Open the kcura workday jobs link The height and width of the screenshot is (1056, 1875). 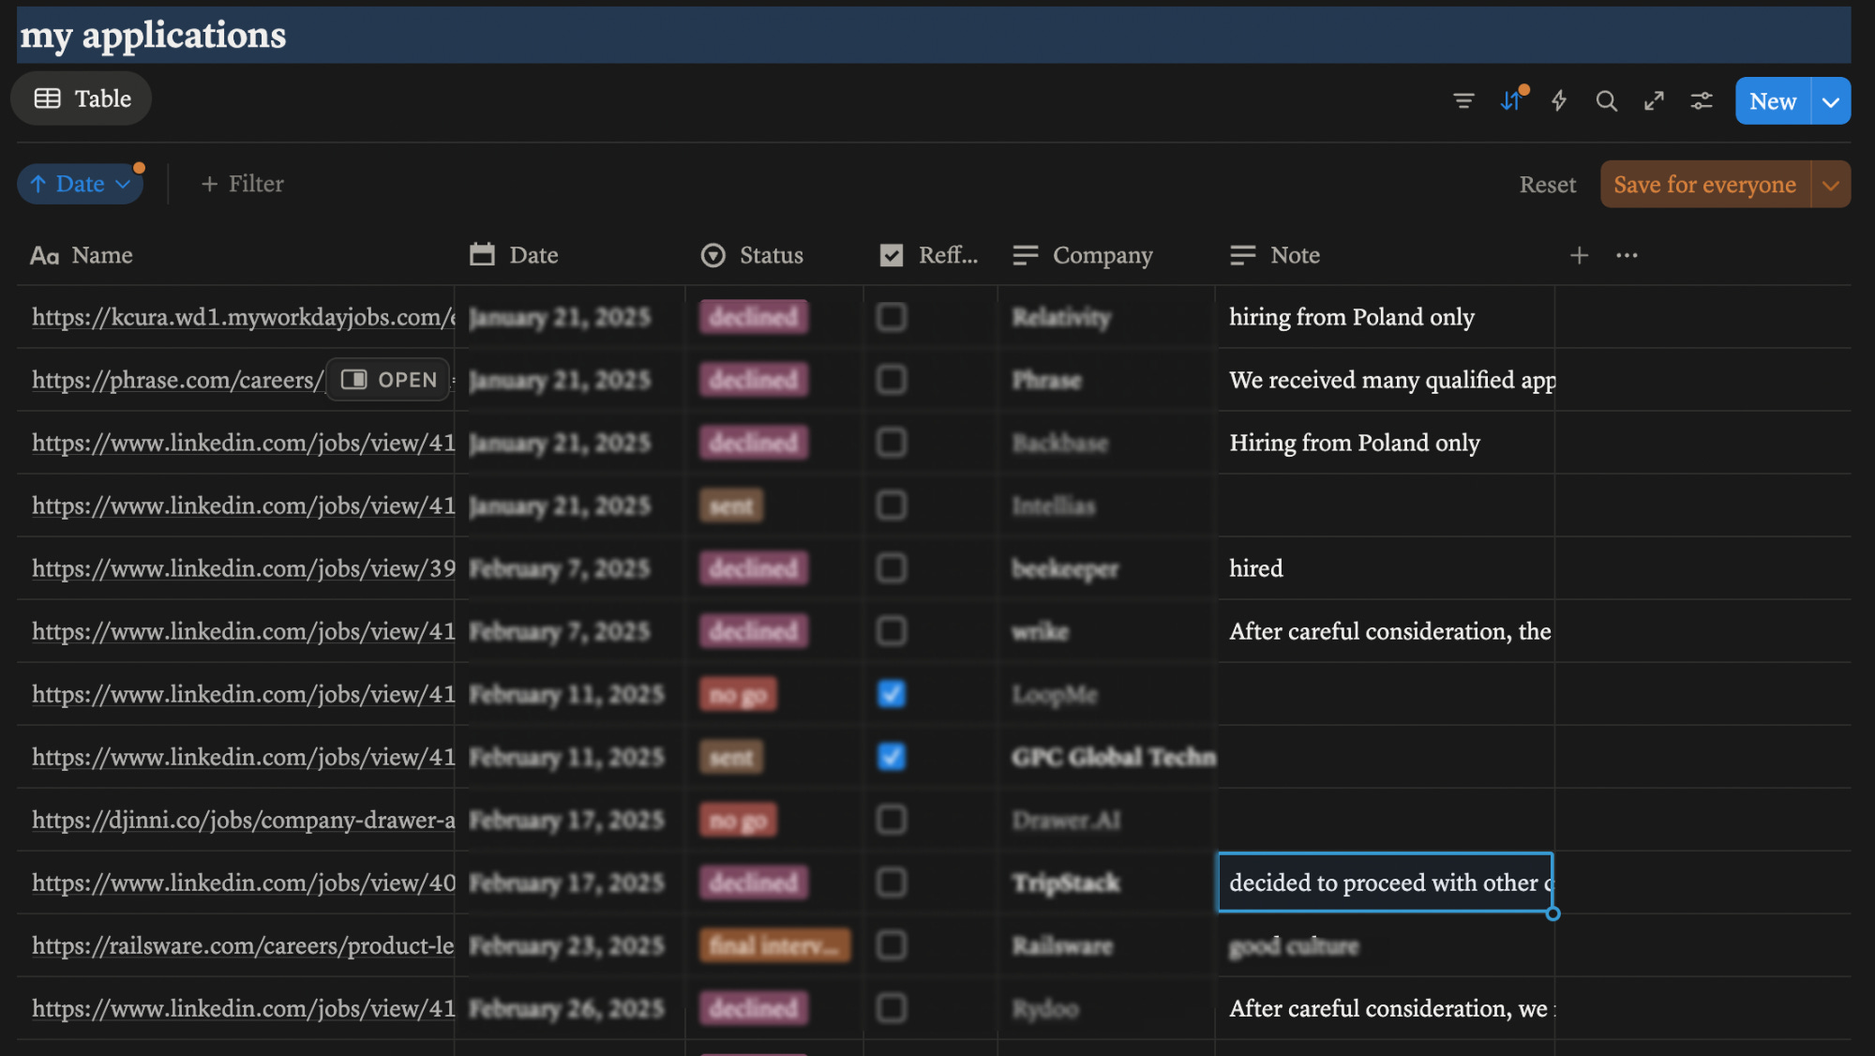click(x=242, y=317)
